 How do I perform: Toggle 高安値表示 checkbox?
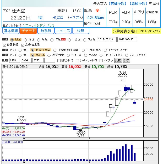pos(23,45)
